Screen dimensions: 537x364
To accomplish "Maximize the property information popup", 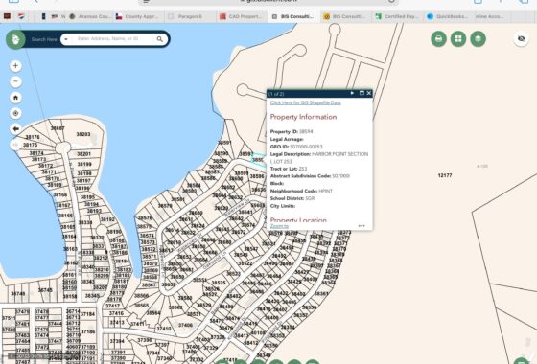I will pos(362,93).
